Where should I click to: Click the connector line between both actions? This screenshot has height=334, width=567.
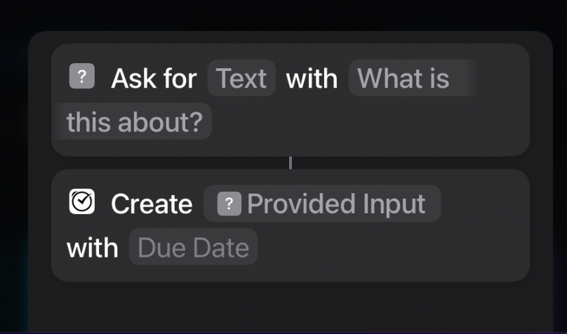[x=291, y=163]
